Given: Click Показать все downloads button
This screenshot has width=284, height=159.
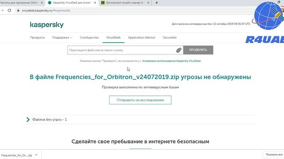Looking at the screenshot, I should pos(274,155).
